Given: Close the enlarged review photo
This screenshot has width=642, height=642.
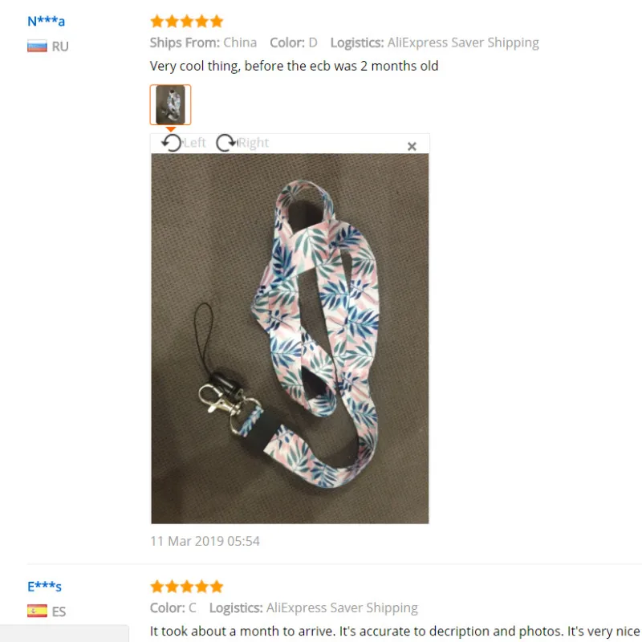Looking at the screenshot, I should [x=412, y=146].
